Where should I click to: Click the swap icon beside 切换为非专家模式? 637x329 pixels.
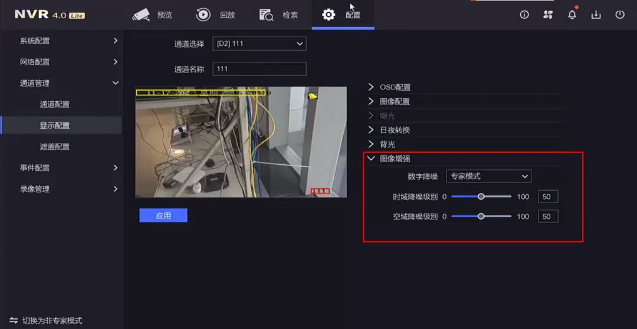[x=14, y=321]
